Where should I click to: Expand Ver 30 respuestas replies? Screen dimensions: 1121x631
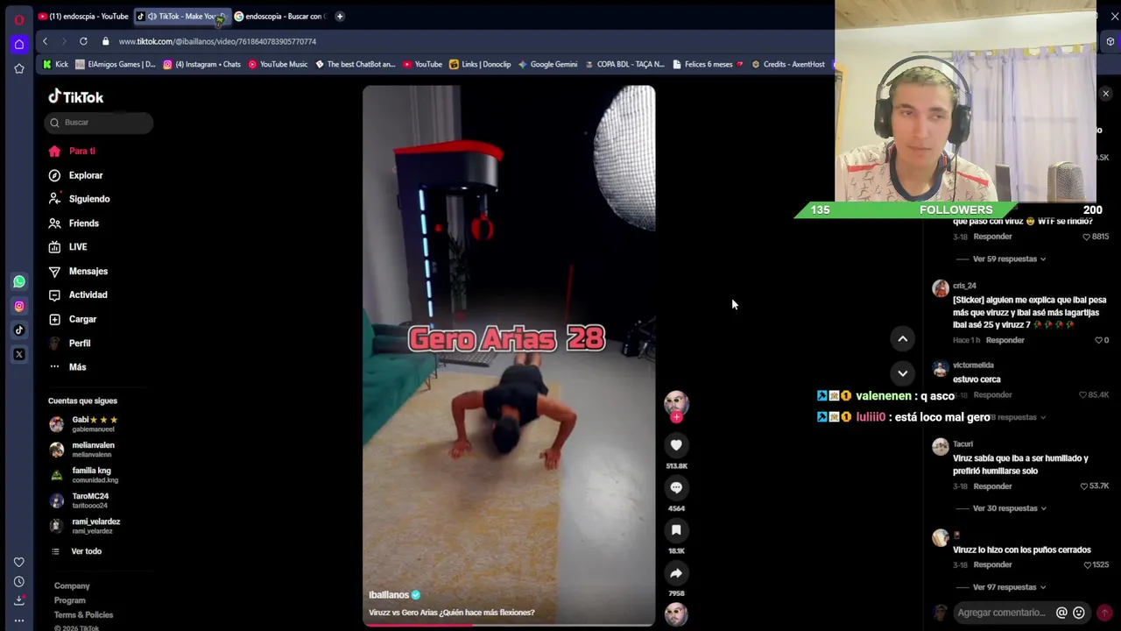point(1009,508)
